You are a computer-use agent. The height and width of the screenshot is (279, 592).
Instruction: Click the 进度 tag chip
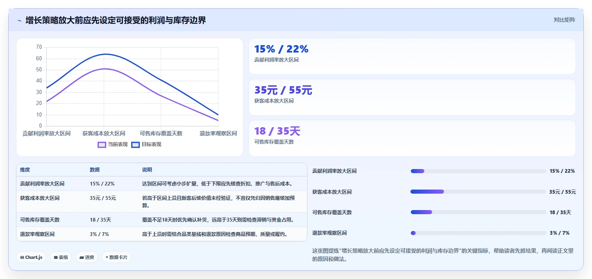(x=87, y=257)
